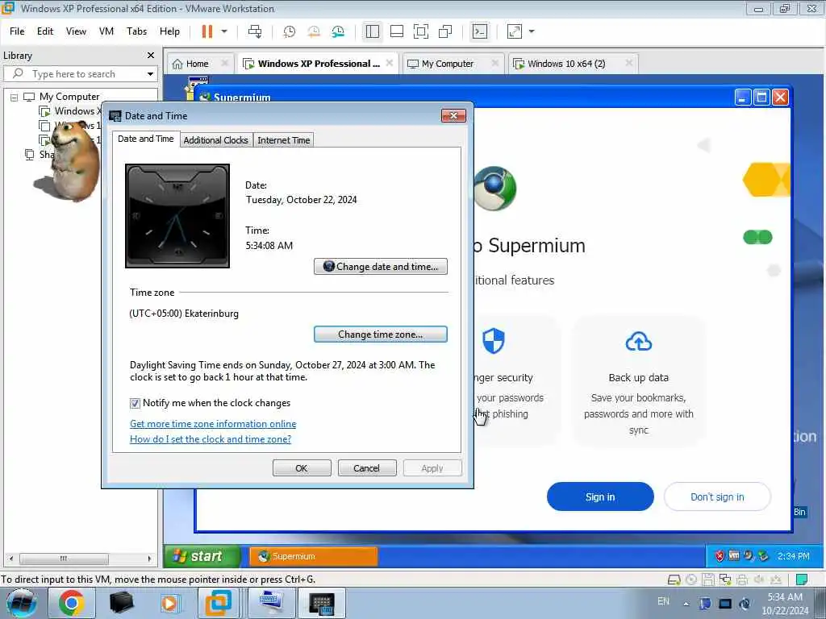Click the printer device status icon
This screenshot has height=619, width=826.
coord(742,580)
